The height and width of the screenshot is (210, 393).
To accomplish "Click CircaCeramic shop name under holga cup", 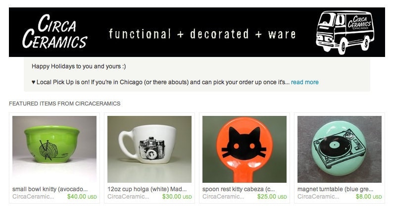I will tap(128, 197).
